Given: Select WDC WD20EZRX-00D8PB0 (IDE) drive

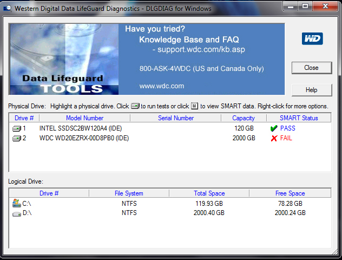Looking at the screenshot, I should (84, 138).
